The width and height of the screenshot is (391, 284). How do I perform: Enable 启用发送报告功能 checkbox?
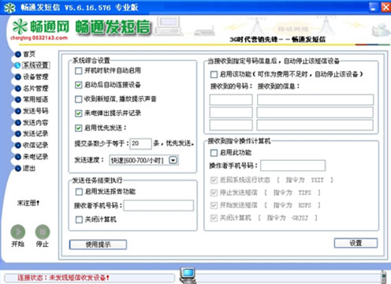click(x=79, y=192)
